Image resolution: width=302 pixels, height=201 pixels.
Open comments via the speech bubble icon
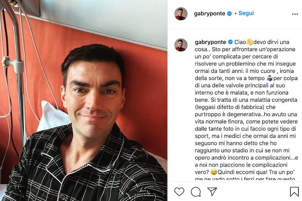point(195,192)
